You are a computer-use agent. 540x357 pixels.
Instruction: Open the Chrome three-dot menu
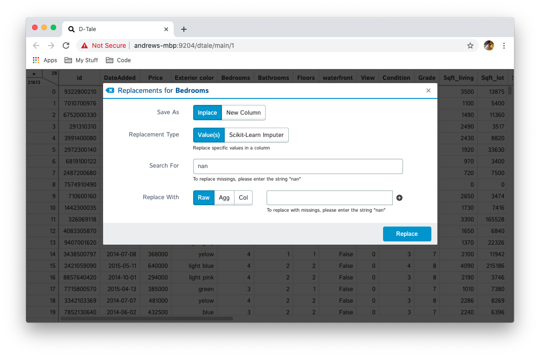tap(504, 45)
